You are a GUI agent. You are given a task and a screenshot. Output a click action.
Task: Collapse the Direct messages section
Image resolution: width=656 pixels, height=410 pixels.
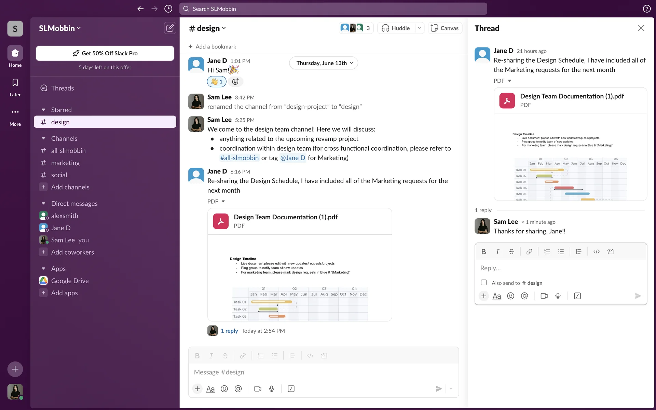coord(43,204)
